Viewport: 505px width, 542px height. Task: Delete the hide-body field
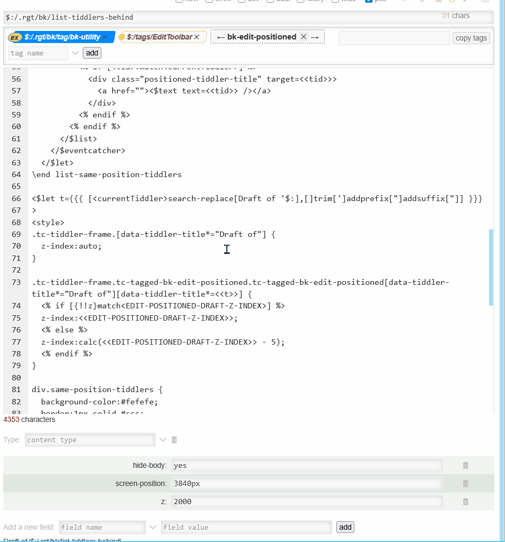465,465
